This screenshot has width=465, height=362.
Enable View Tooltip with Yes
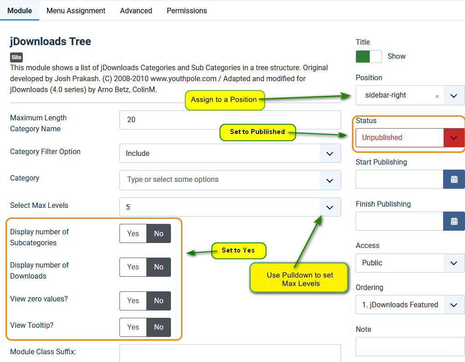(133, 327)
